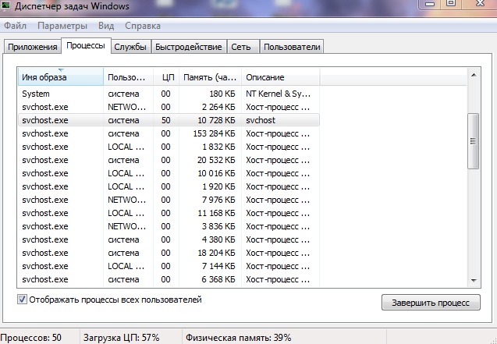The height and width of the screenshot is (344, 497).
Task: Toggle Отображать процессы всех пользователей checkbox
Action: [x=22, y=300]
